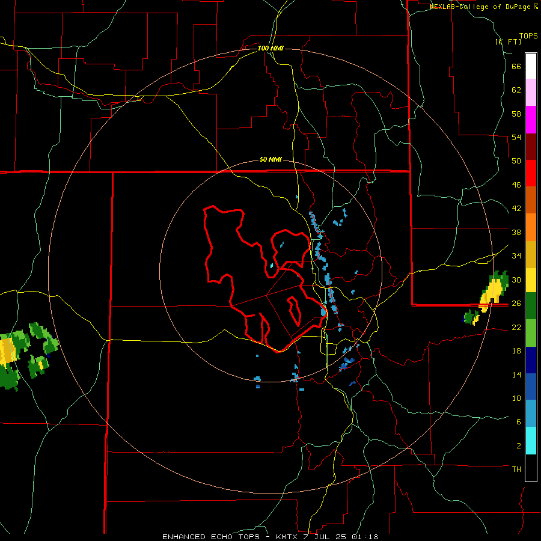Click the "[K FT]" units label
Image resolution: width=541 pixels, height=541 pixels.
click(508, 41)
